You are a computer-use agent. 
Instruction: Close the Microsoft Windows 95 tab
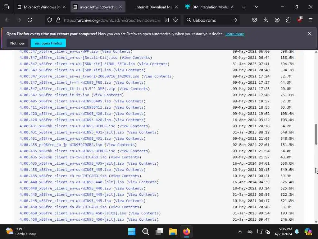[64, 7]
